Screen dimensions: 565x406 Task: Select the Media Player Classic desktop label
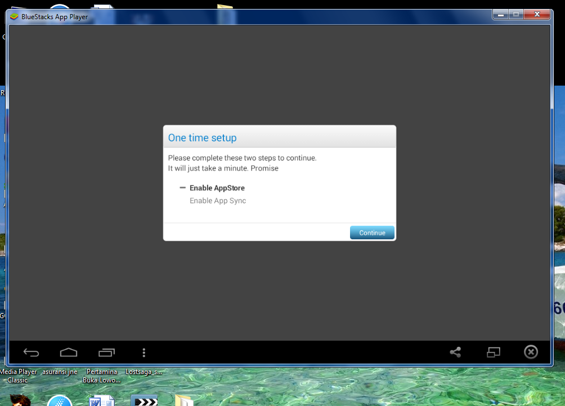click(x=17, y=376)
